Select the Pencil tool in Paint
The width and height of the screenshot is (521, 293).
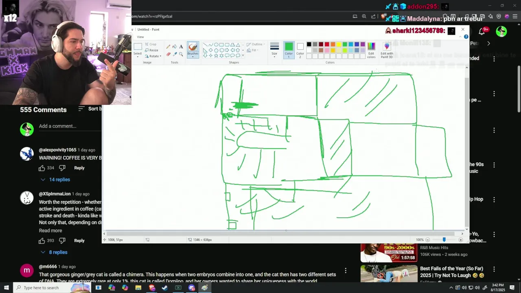(x=168, y=47)
